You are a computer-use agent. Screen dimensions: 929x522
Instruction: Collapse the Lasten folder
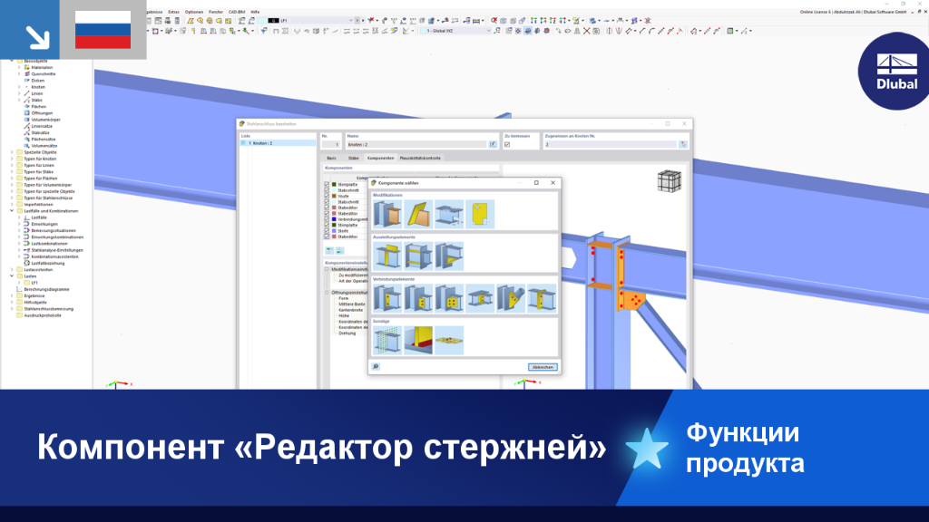pos(12,275)
